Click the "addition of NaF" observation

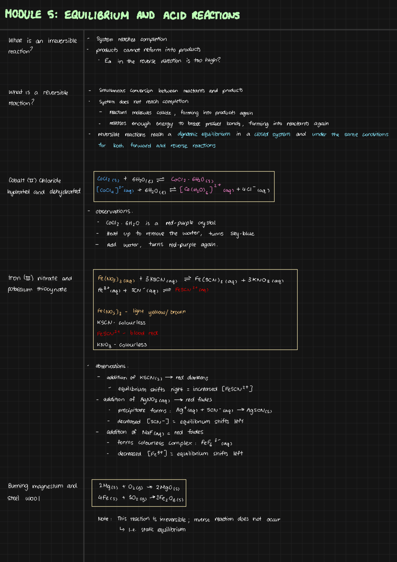155,432
